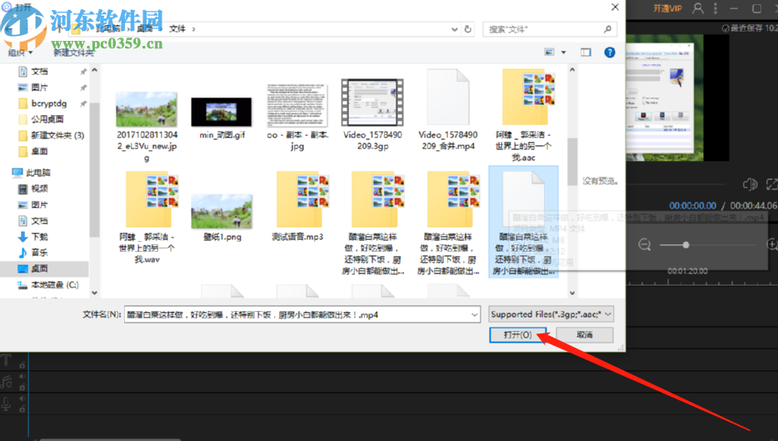Click timeline zoom out icon
Image resolution: width=778 pixels, height=441 pixels.
[645, 245]
